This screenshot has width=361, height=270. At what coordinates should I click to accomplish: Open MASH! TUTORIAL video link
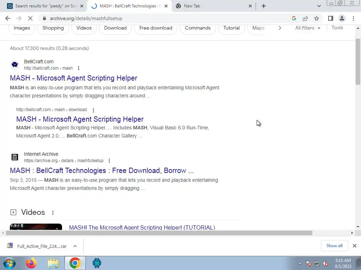[142, 227]
